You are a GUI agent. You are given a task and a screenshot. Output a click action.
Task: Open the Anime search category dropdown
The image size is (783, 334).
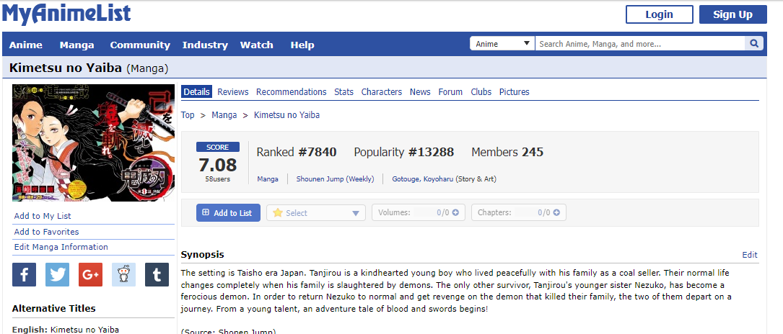tap(502, 44)
